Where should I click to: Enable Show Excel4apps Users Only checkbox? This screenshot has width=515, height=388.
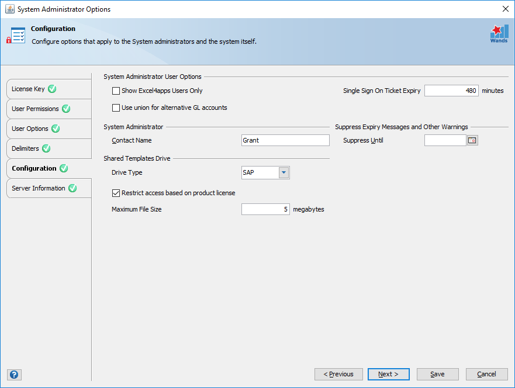pyautogui.click(x=116, y=91)
